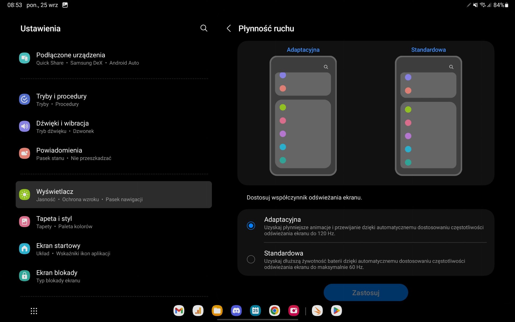Click the Ustawienia title text
Image resolution: width=515 pixels, height=322 pixels.
coord(41,28)
